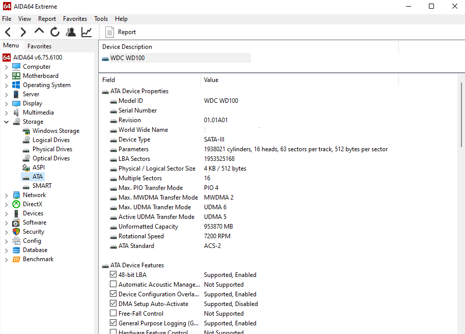Toggle the 48-bit LBA checkbox
This screenshot has height=334, width=465.
click(113, 274)
